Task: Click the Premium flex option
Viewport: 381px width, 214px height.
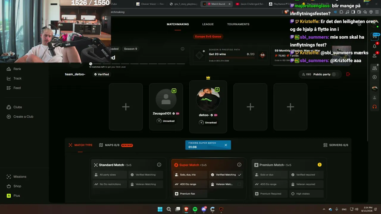Action: 190,194
